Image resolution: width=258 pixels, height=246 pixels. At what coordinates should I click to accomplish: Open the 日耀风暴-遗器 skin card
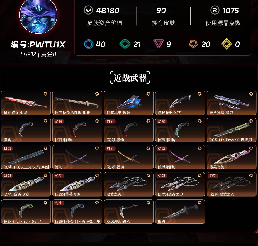[129, 103]
